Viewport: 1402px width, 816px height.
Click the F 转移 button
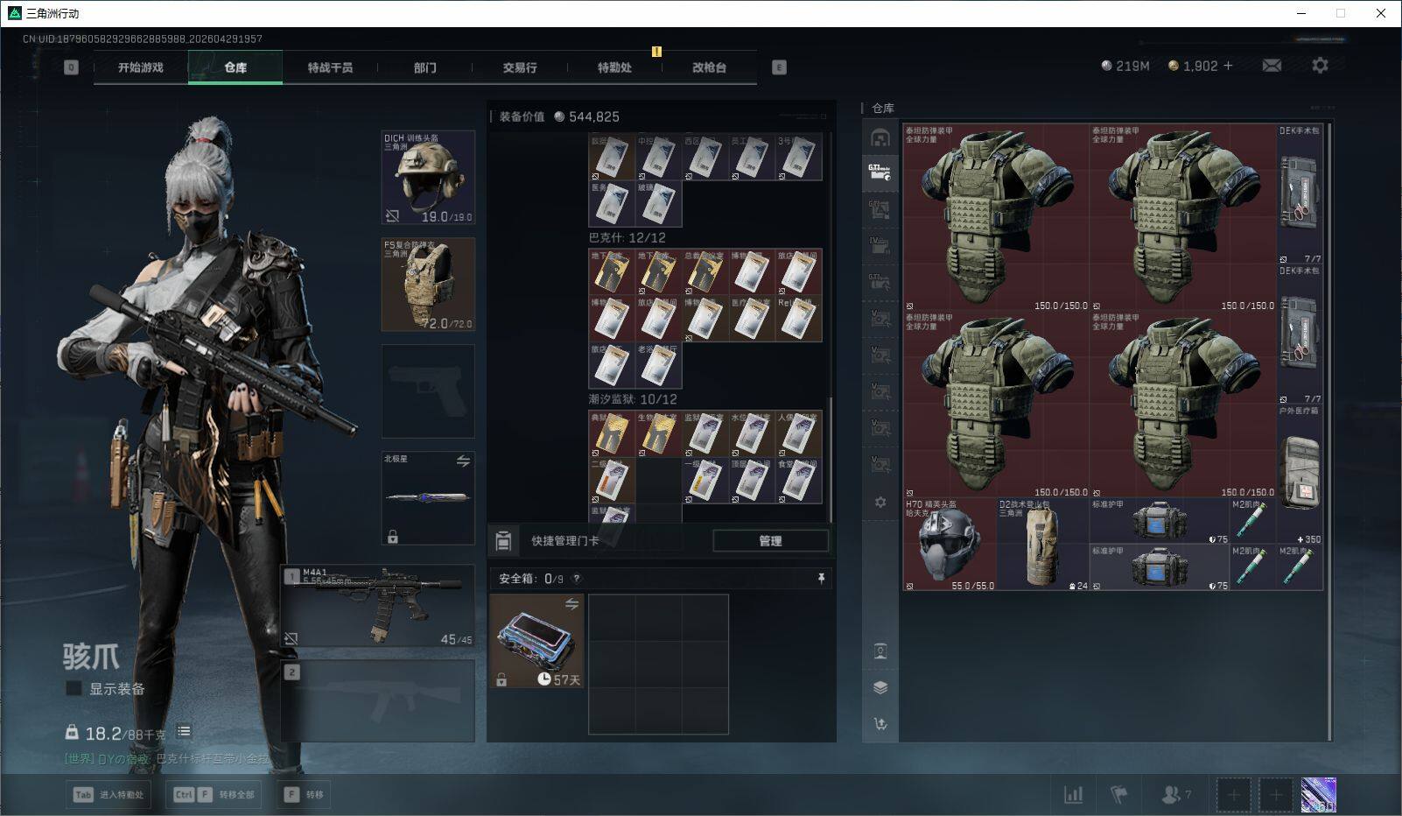305,795
